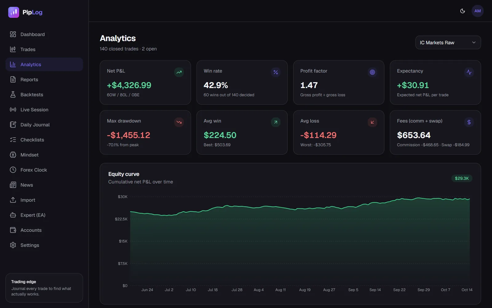This screenshot has height=308, width=492.
Task: Click the Avg loss down-arrow icon
Action: tap(372, 122)
